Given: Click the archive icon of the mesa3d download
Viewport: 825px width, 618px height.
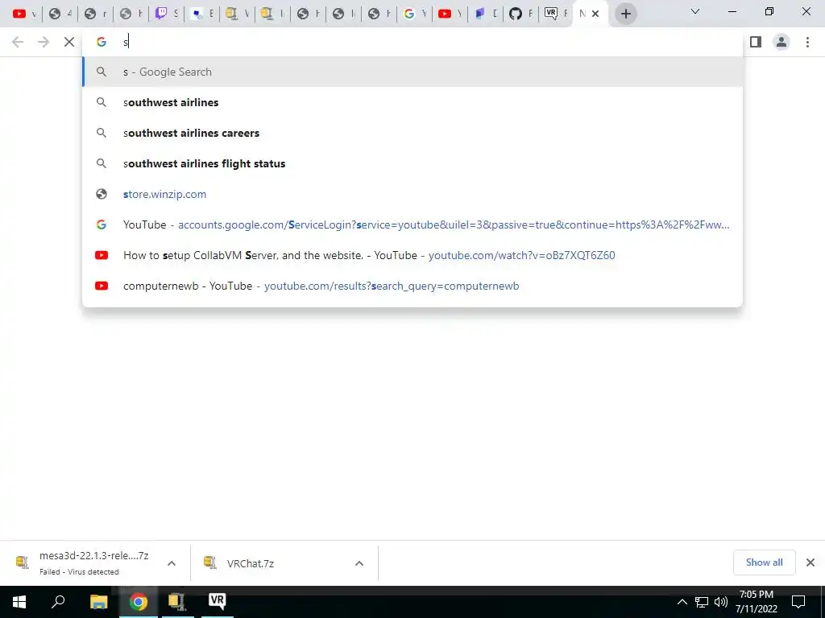Looking at the screenshot, I should coord(22,562).
